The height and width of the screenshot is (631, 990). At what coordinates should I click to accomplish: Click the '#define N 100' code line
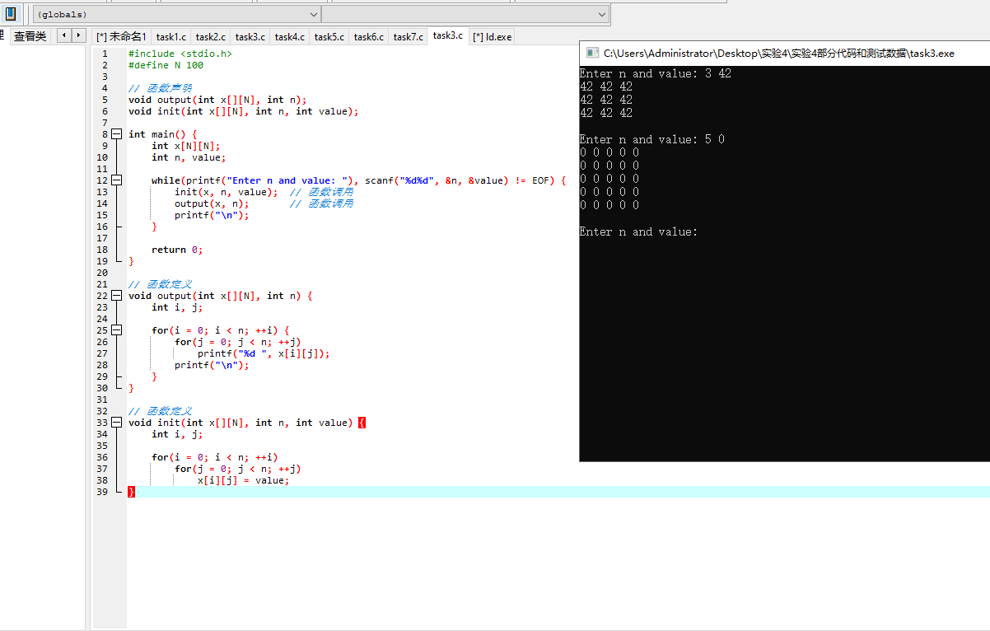(166, 65)
